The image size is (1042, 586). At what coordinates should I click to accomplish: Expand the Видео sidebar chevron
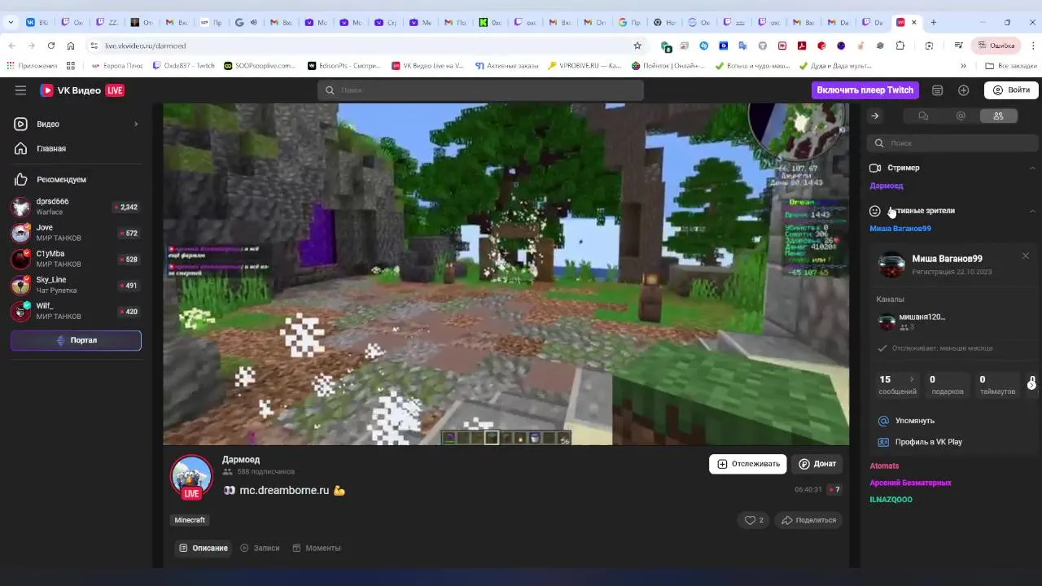(136, 124)
